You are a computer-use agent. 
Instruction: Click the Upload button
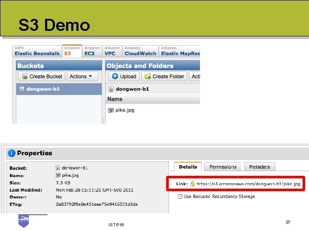tap(124, 77)
